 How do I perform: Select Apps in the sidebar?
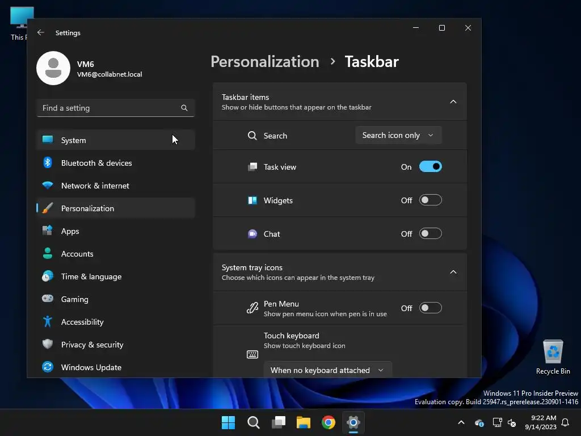pyautogui.click(x=116, y=230)
